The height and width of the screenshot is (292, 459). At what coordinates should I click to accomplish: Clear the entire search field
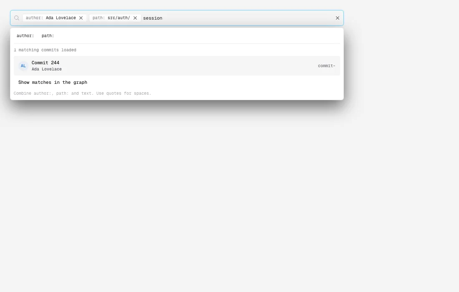click(338, 18)
